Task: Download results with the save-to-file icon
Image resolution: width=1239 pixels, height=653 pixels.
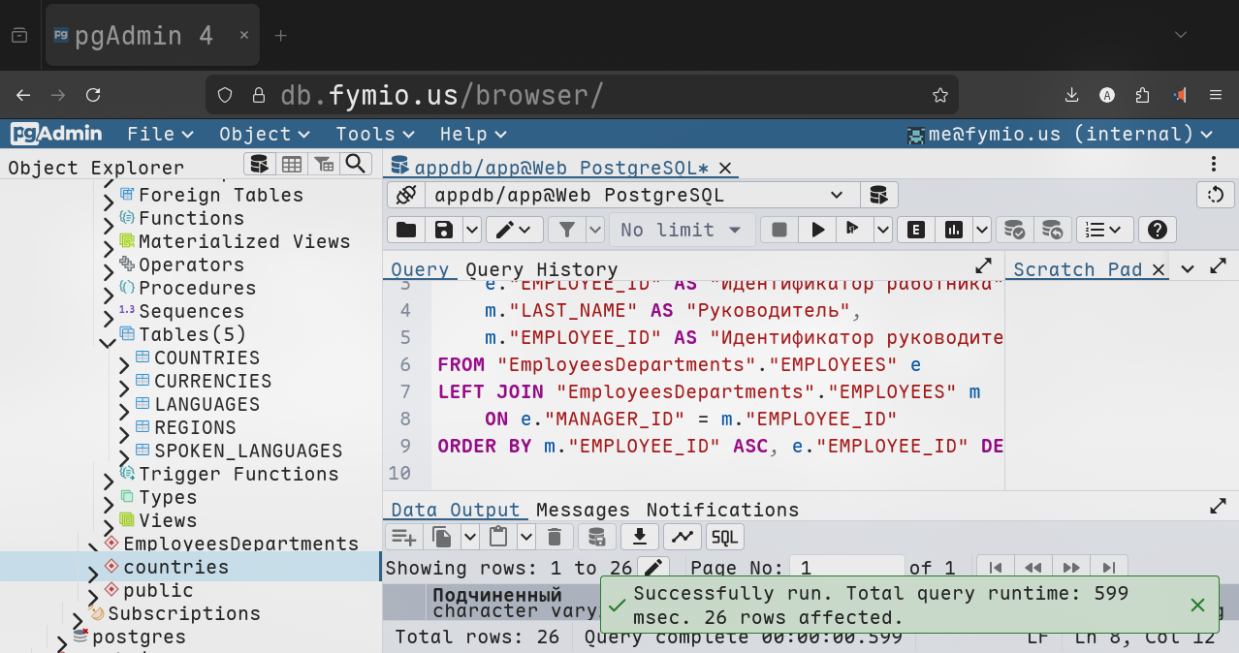Action: [640, 537]
